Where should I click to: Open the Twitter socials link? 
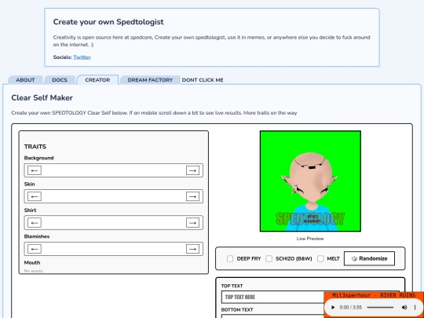[82, 57]
